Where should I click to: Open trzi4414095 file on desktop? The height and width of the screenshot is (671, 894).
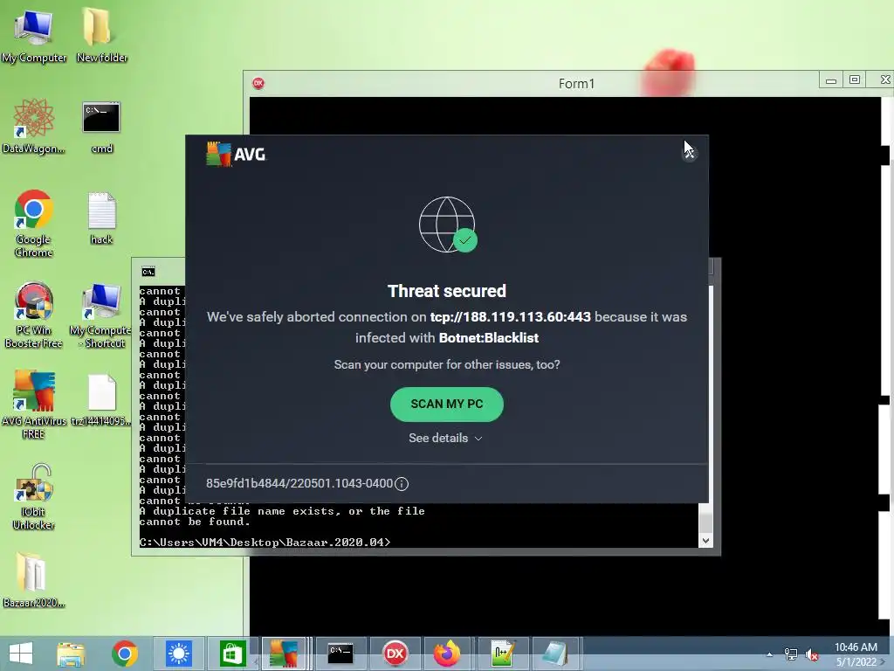(101, 400)
